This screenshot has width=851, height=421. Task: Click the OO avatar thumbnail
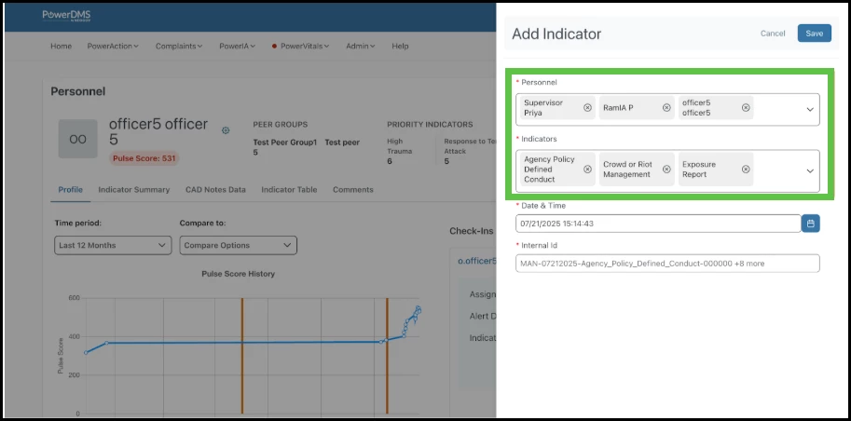(77, 139)
